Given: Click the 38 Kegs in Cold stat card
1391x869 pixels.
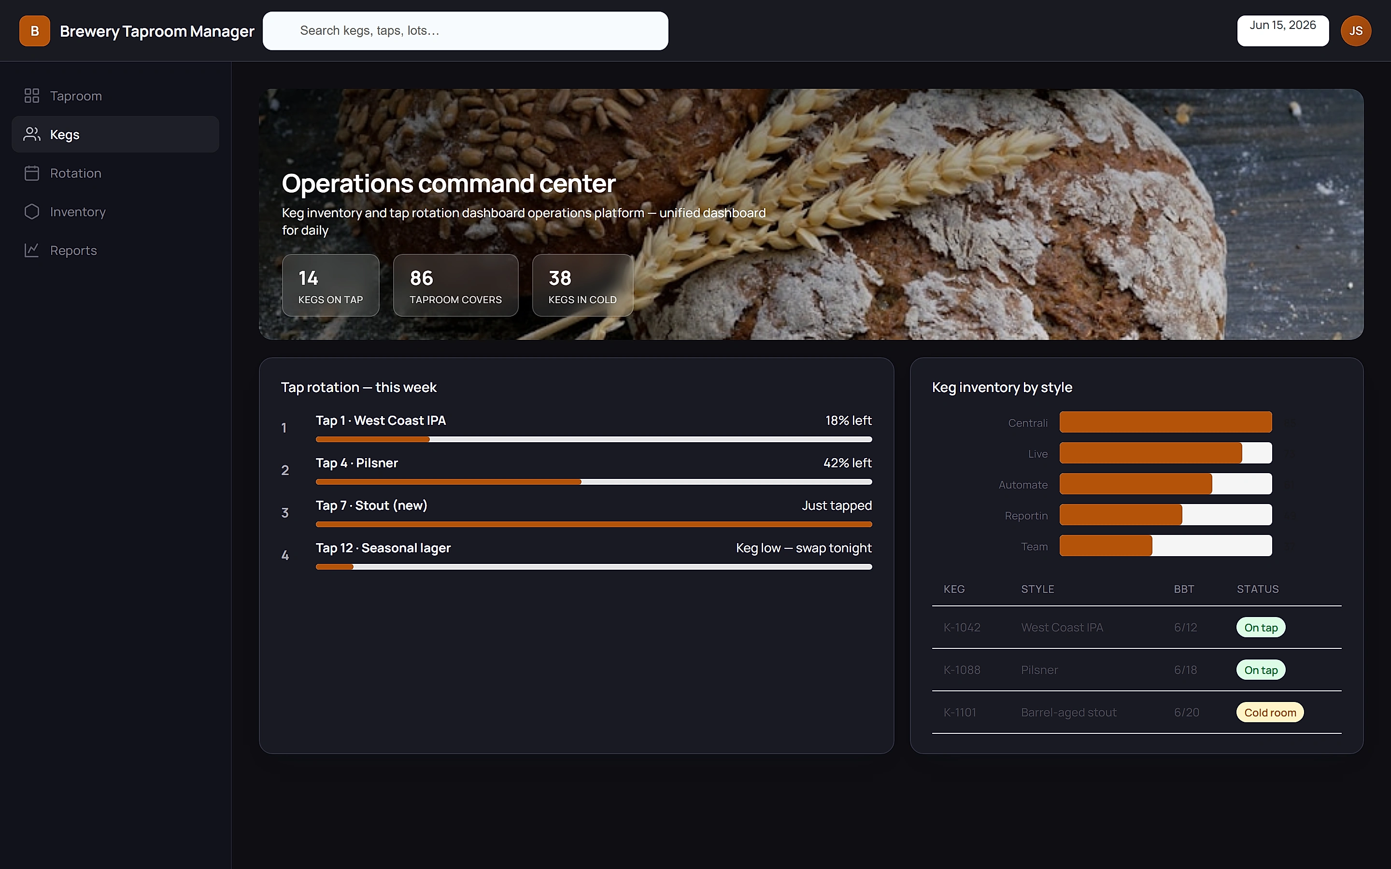Looking at the screenshot, I should point(582,285).
